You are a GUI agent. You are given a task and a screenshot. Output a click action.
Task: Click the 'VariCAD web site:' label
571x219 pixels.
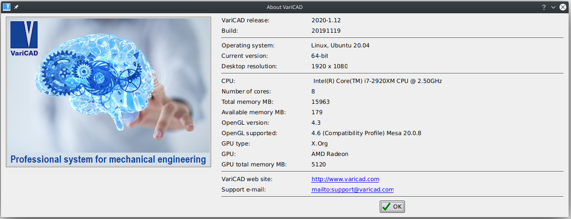(x=247, y=179)
